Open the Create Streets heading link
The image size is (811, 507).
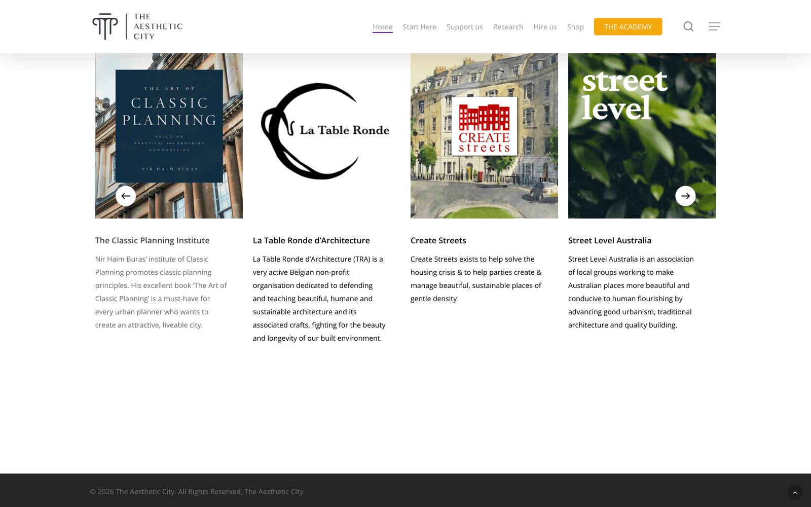[438, 240]
